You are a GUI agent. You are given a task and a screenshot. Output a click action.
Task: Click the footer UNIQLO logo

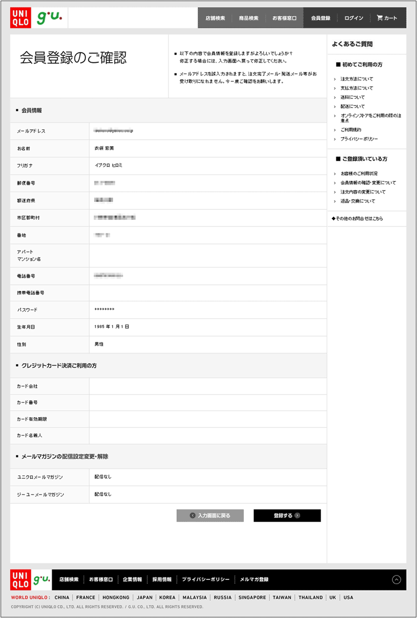[x=20, y=580]
